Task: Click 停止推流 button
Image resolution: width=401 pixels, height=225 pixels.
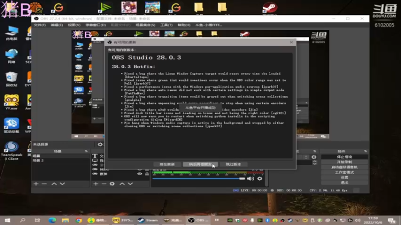Action: tap(344, 157)
